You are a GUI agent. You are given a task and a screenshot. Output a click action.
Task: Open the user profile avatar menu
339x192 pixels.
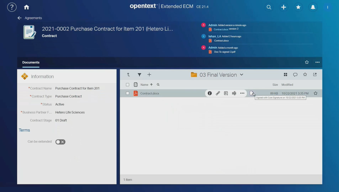click(327, 7)
